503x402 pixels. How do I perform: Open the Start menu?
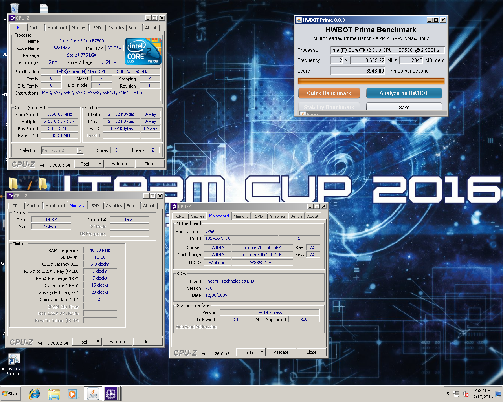click(11, 394)
